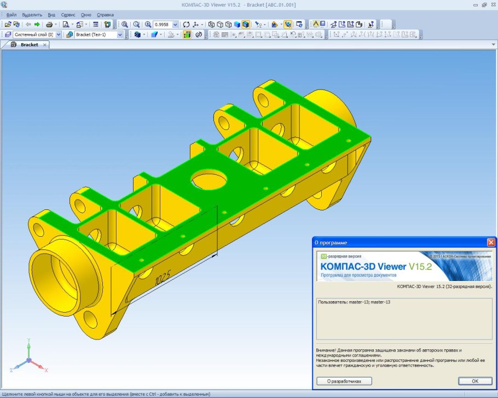This screenshot has width=498, height=398.
Task: Switch to the Bracket document tab
Action: [30, 45]
